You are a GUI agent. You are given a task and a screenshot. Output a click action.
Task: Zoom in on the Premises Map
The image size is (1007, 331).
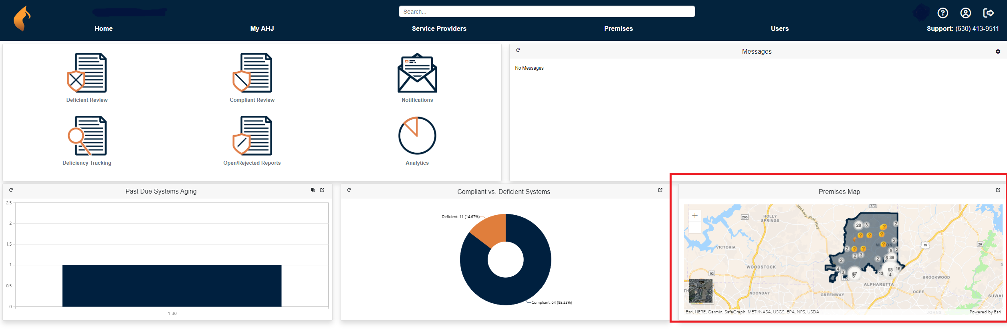pyautogui.click(x=695, y=216)
